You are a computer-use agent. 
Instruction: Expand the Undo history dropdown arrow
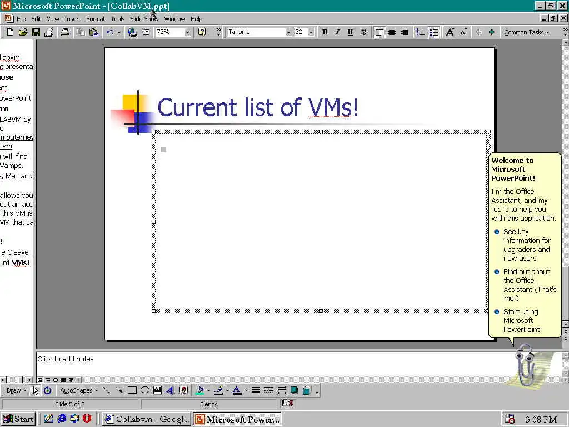tap(119, 32)
